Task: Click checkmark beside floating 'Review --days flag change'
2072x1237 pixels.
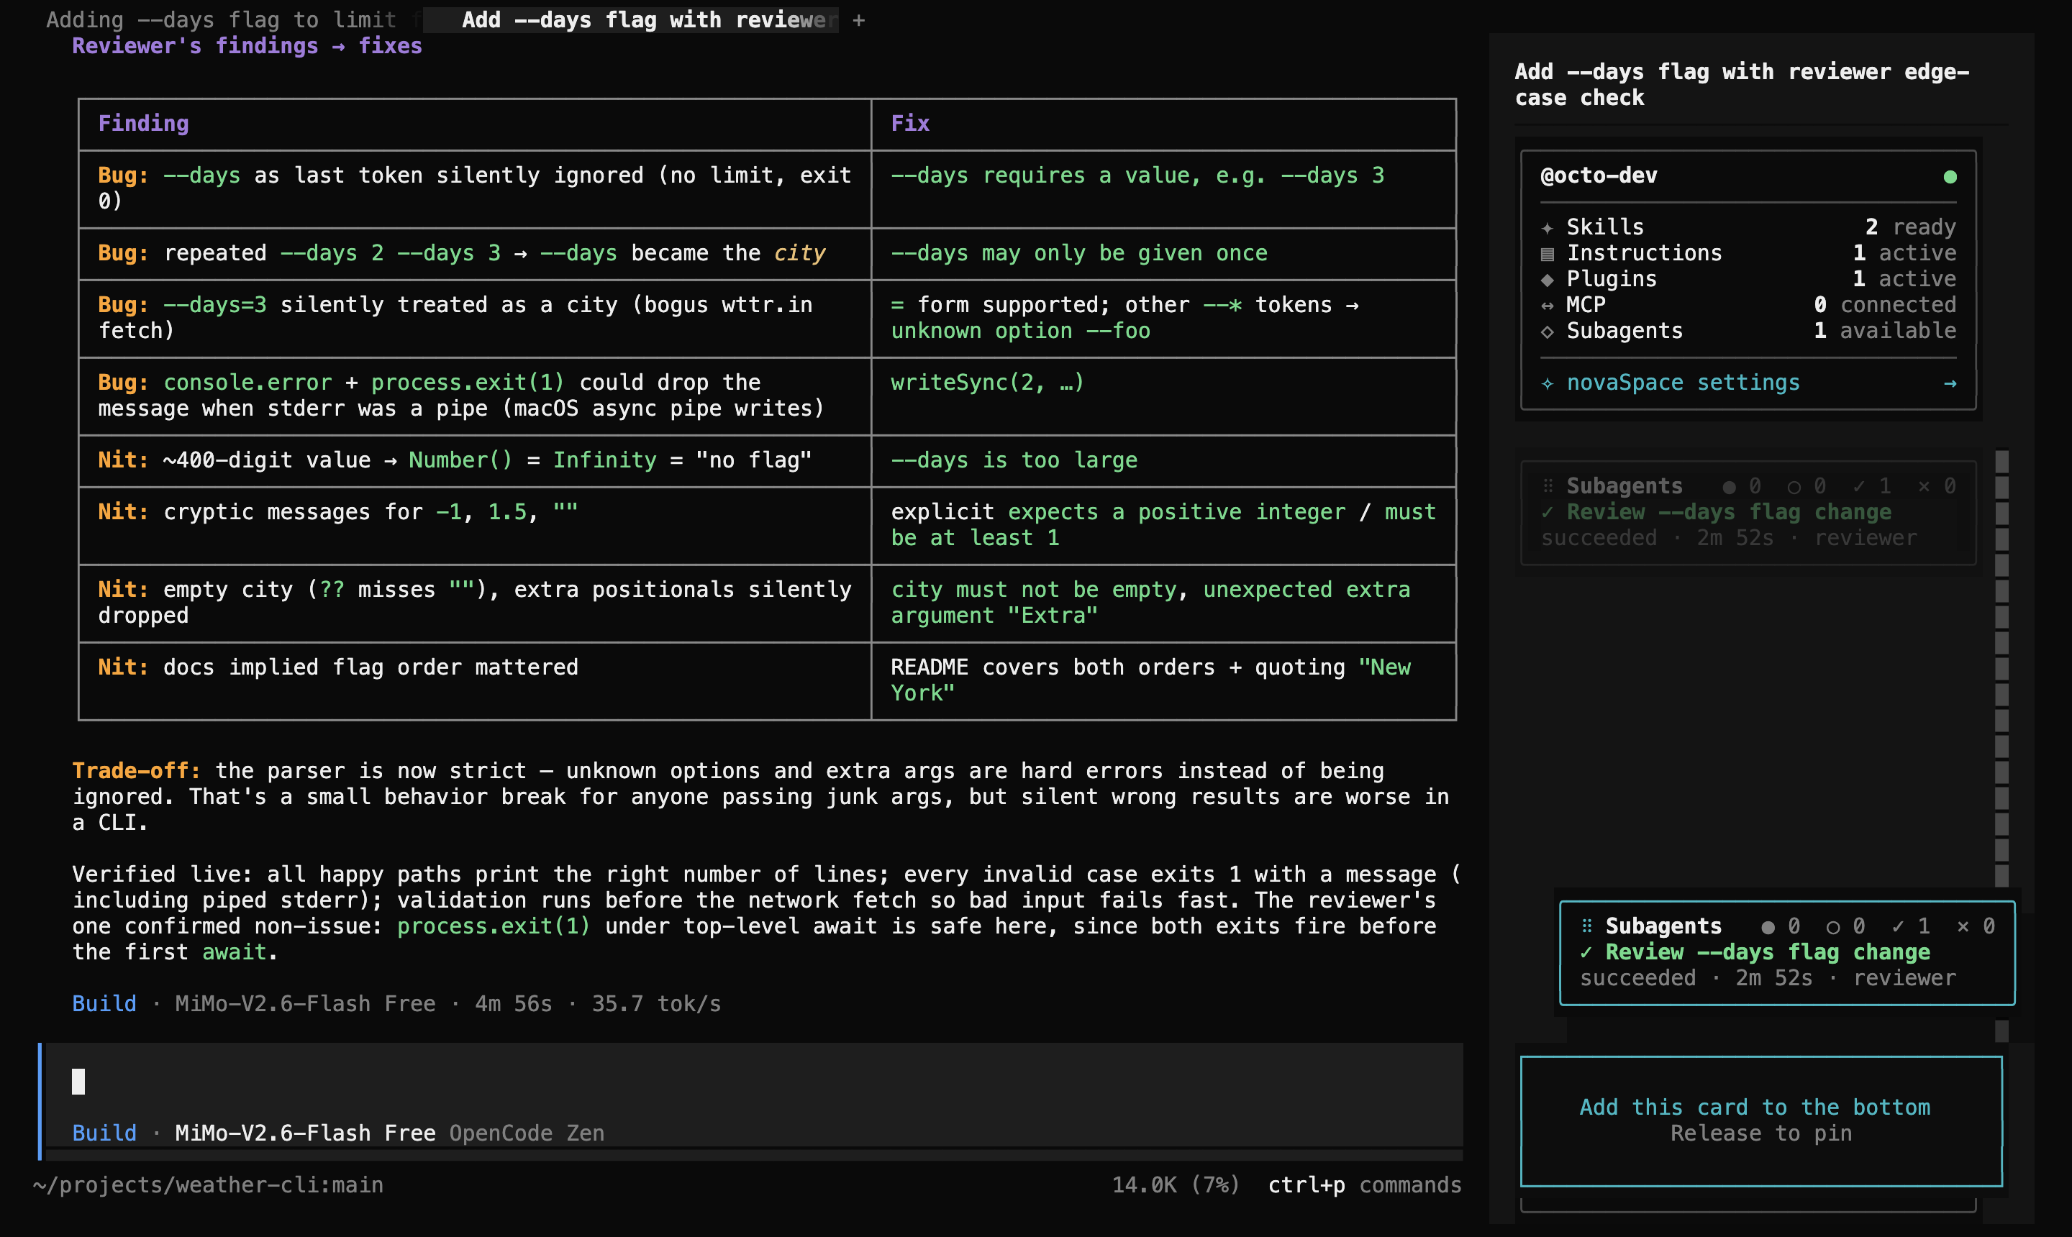Action: pyautogui.click(x=1586, y=952)
